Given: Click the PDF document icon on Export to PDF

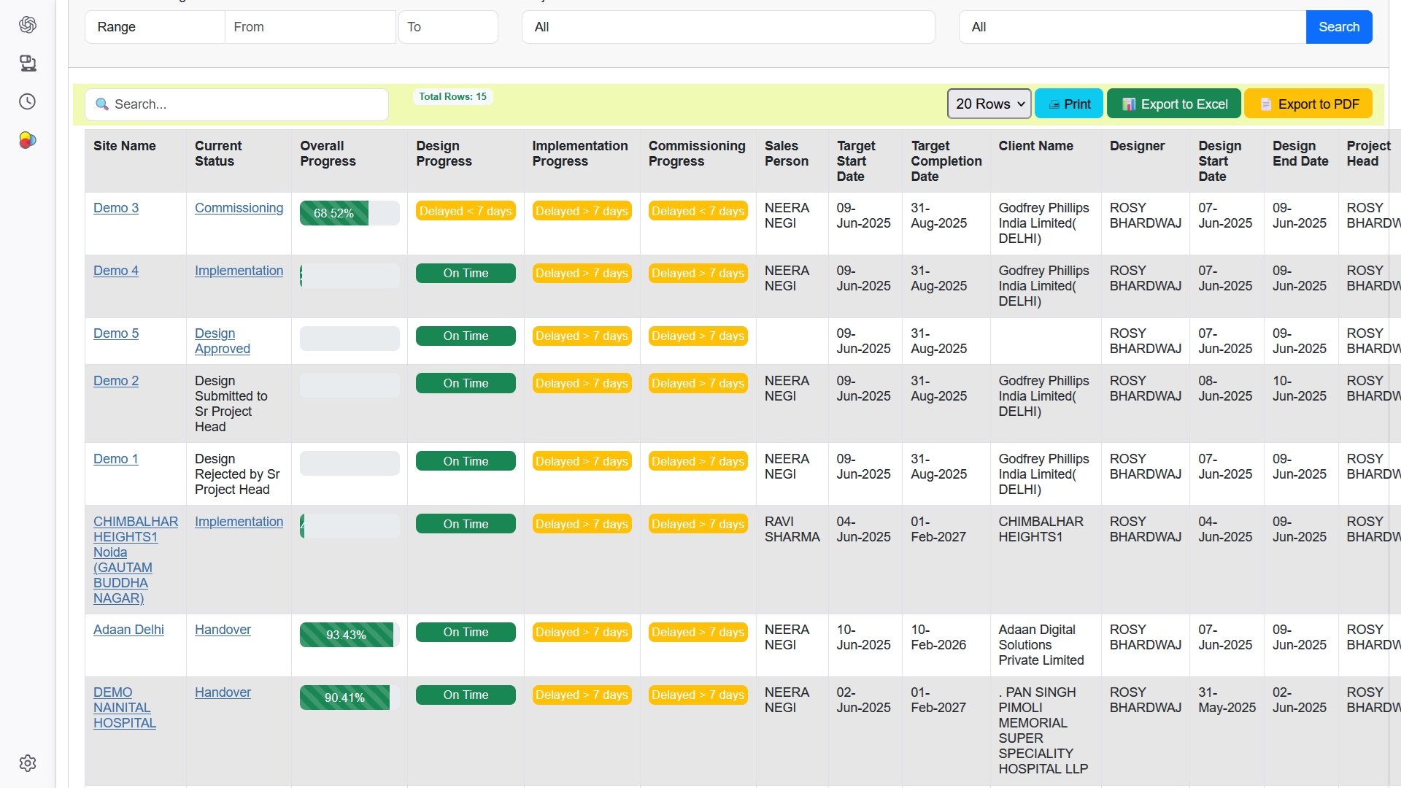Looking at the screenshot, I should 1267,104.
